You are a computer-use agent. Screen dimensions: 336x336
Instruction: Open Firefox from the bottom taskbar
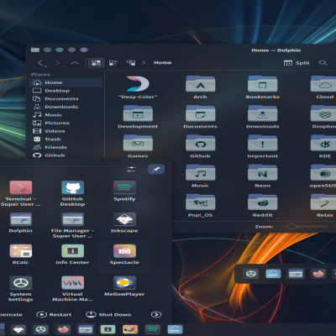point(63,329)
